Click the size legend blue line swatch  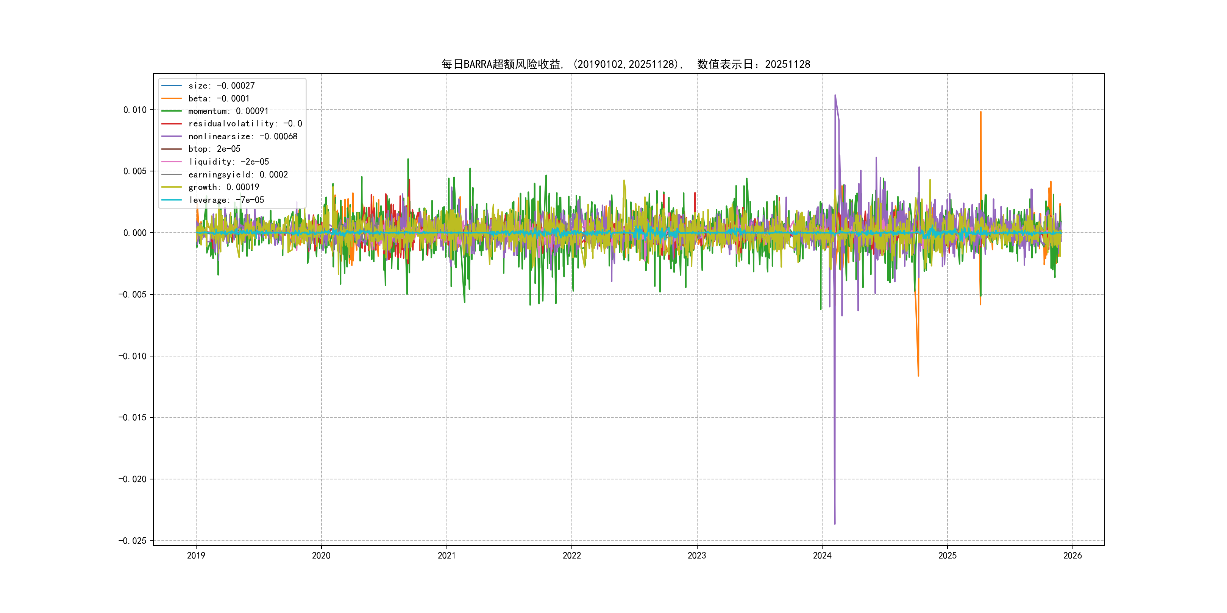point(172,86)
